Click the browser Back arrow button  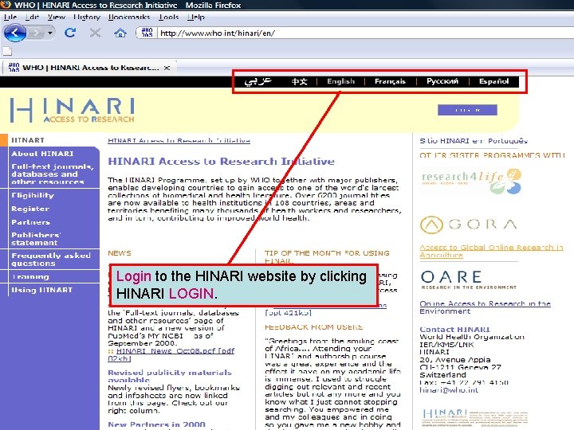(14, 33)
